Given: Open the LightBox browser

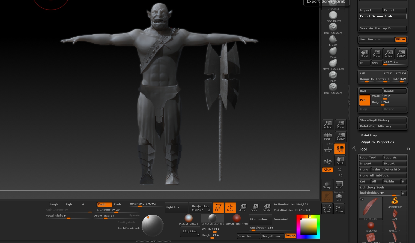Looking at the screenshot, I should (176, 208).
